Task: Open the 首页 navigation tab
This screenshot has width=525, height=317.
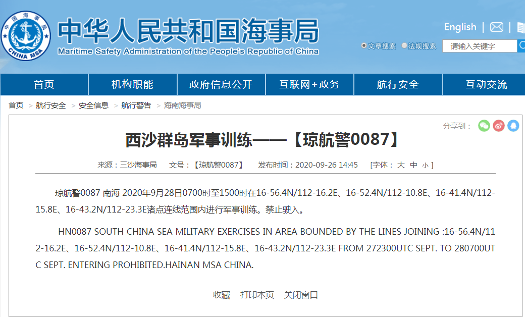Action: pos(44,84)
